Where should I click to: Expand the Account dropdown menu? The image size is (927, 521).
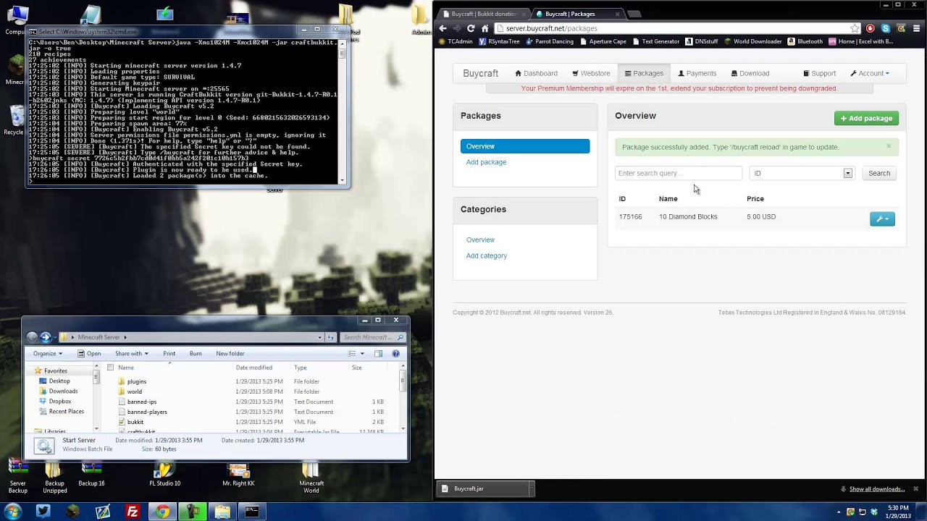[870, 73]
